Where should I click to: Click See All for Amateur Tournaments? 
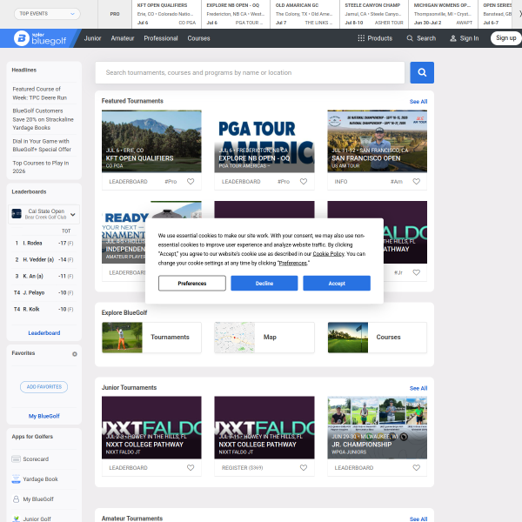418,519
